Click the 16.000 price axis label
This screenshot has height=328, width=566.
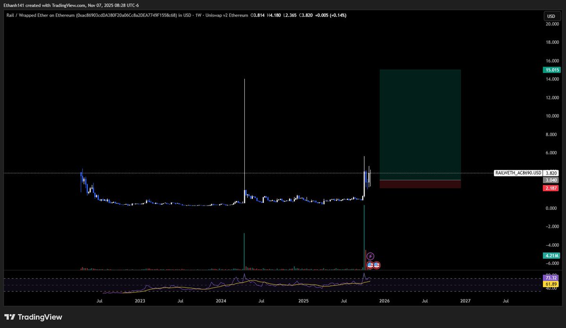point(552,61)
